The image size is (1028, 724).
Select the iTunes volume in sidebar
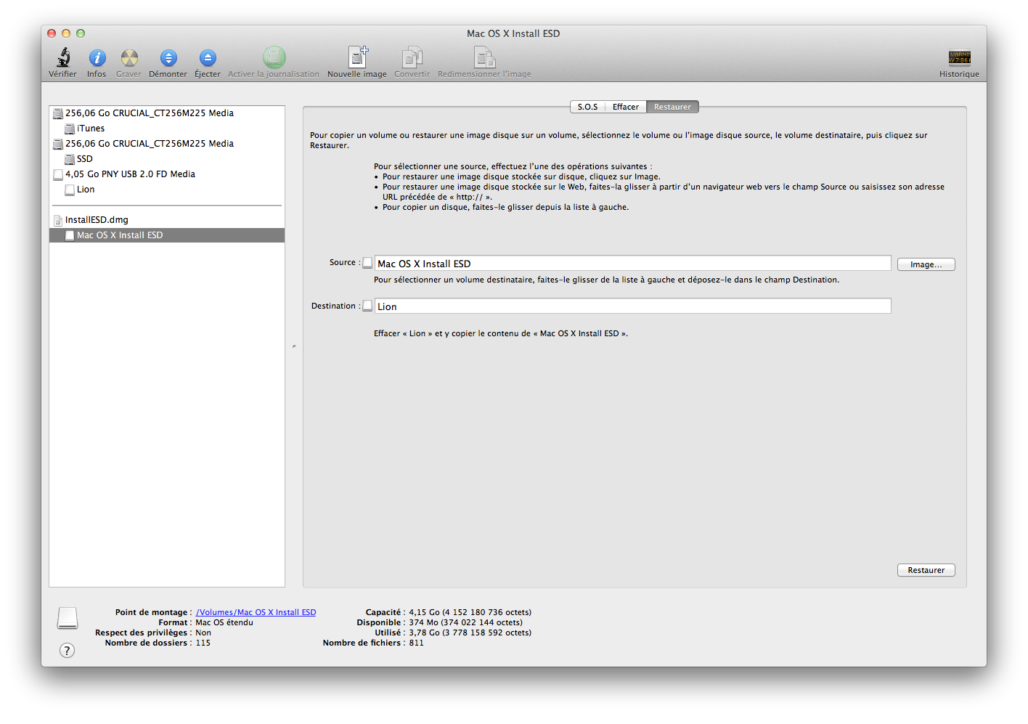coord(91,129)
